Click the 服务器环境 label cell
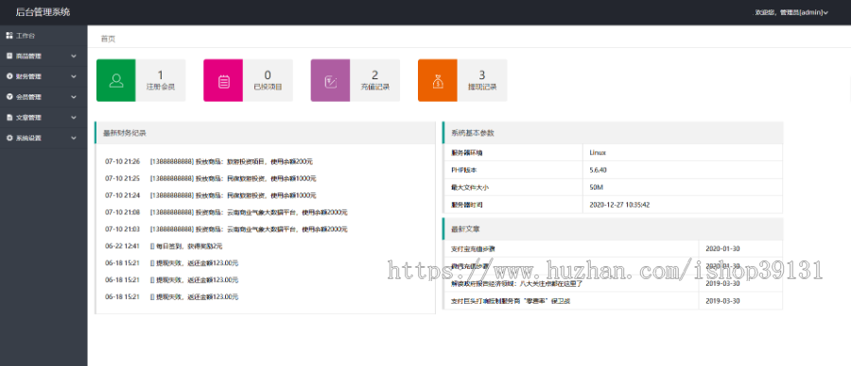The image size is (851, 366). click(x=512, y=153)
